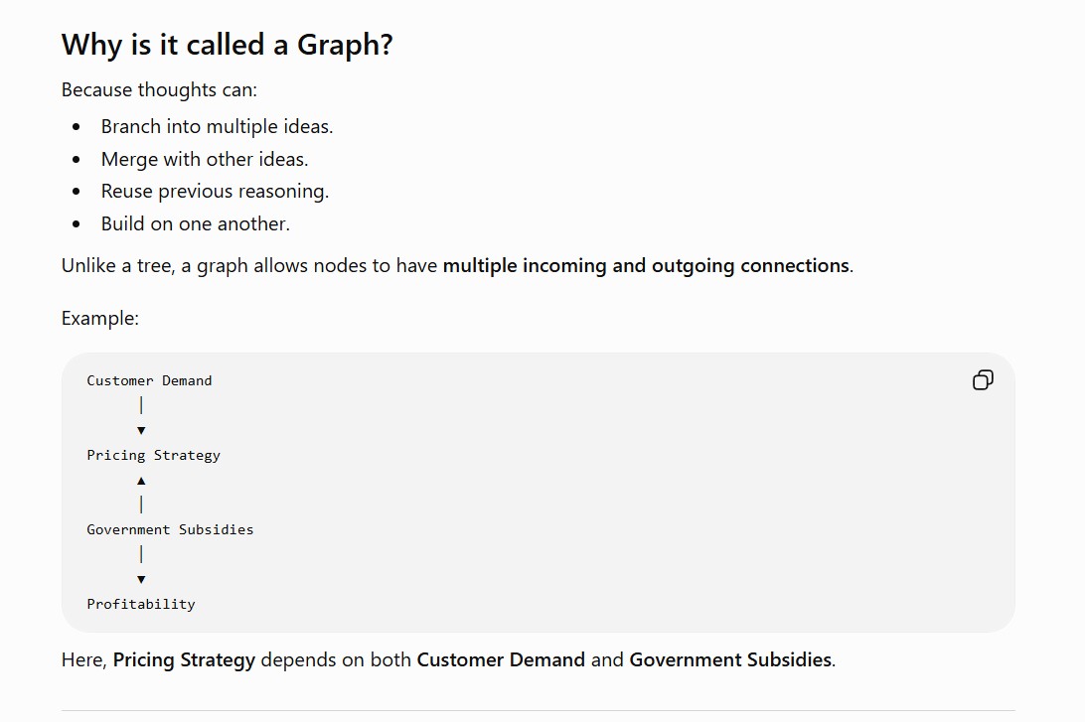
Task: Click 'Government Subsidies' in the code block
Action: (170, 529)
